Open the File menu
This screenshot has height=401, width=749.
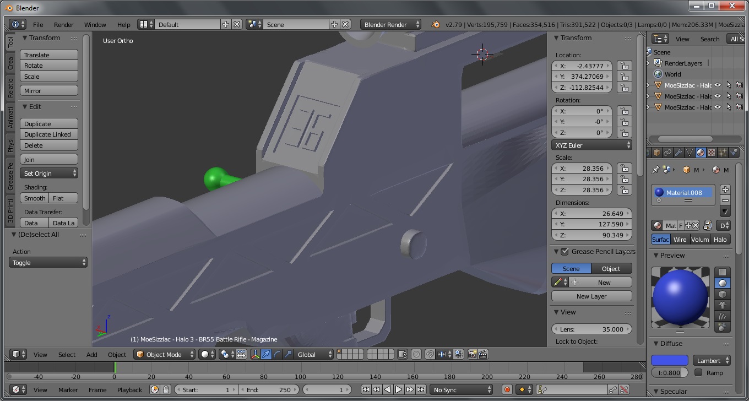[x=38, y=25]
